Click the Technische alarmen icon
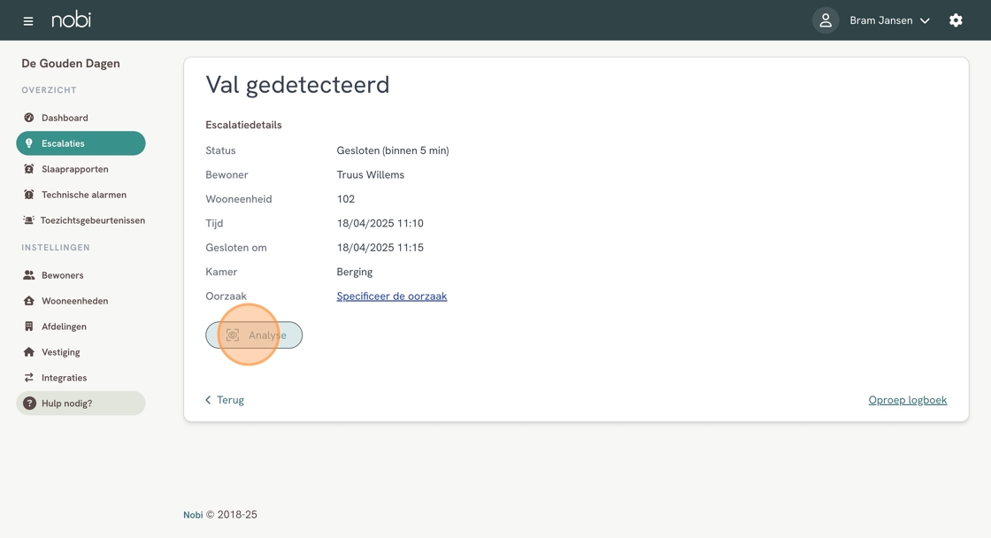Image resolution: width=991 pixels, height=538 pixels. pyautogui.click(x=29, y=195)
